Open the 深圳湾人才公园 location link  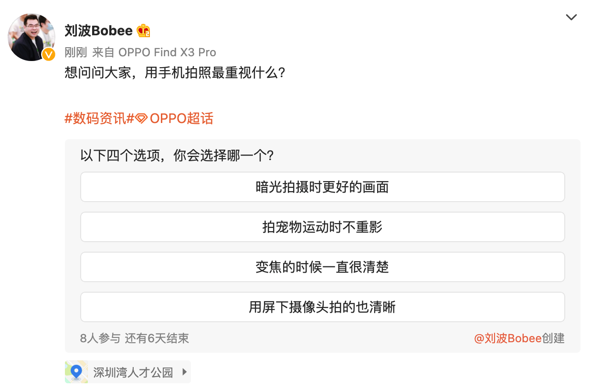tap(133, 372)
